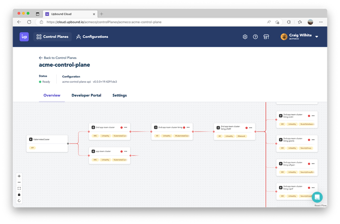340x224 pixels.
Task: Zoom out on the flow canvas
Action: point(19,182)
